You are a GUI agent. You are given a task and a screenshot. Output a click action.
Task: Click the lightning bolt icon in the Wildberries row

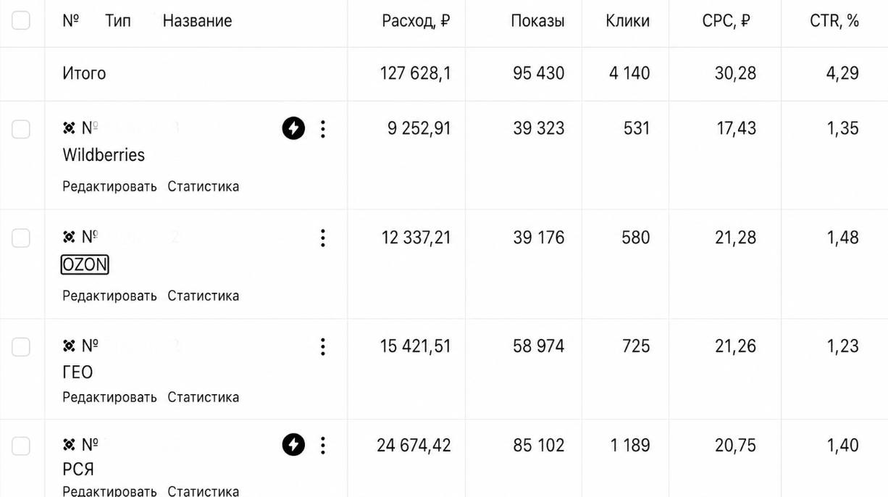pos(293,129)
